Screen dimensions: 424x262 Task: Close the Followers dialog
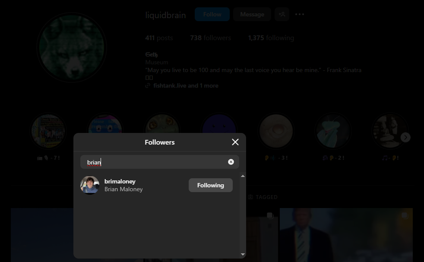[235, 142]
